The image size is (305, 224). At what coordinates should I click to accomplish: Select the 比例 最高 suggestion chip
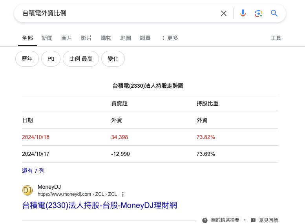pos(81,59)
